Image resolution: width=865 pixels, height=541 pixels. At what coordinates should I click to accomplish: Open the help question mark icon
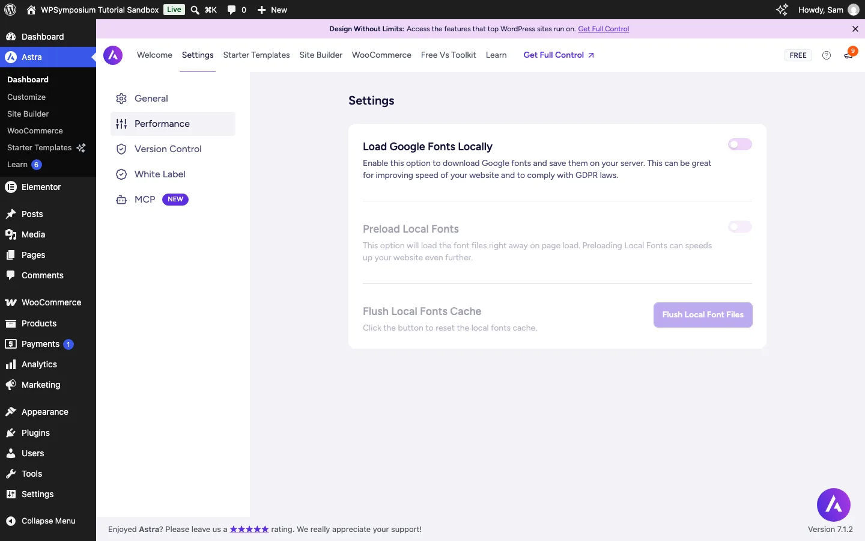click(x=827, y=55)
